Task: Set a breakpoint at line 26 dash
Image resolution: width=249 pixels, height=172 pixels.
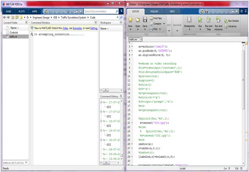Action: (132, 144)
